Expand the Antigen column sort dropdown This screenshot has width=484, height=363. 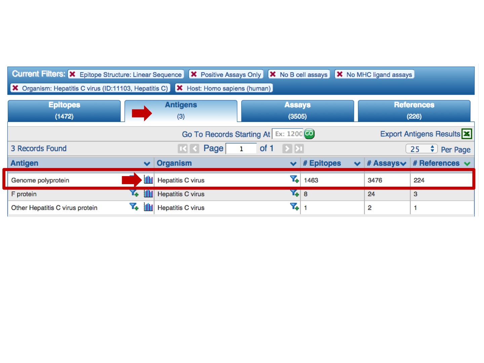pos(147,164)
